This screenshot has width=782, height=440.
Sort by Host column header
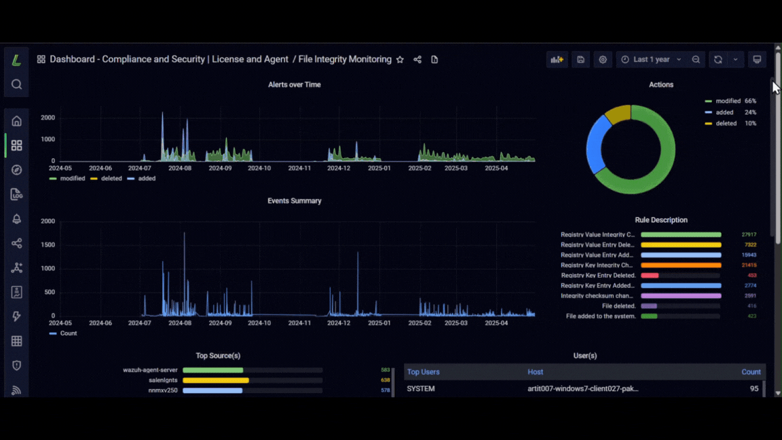(x=535, y=372)
